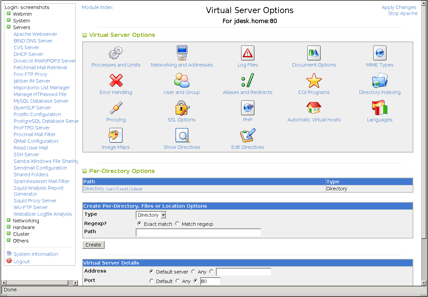Click the house icon beside System Information
Image resolution: width=428 pixels, height=297 pixels.
9,254
